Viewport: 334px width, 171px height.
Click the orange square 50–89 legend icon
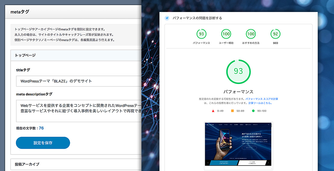[x=232, y=111]
